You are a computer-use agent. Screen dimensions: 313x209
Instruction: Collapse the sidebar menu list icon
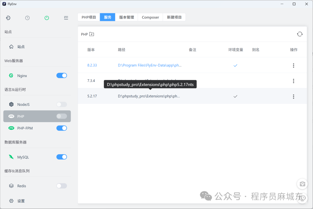(x=66, y=18)
